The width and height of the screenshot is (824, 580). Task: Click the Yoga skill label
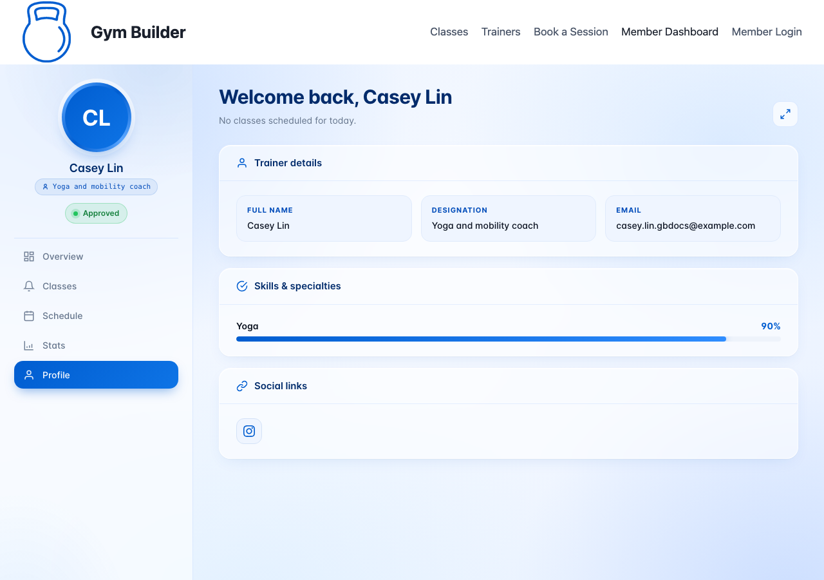point(247,326)
